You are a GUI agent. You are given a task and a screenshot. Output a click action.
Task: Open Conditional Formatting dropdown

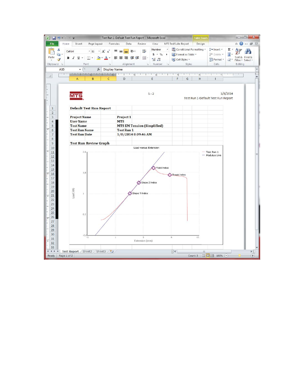pyautogui.click(x=189, y=49)
